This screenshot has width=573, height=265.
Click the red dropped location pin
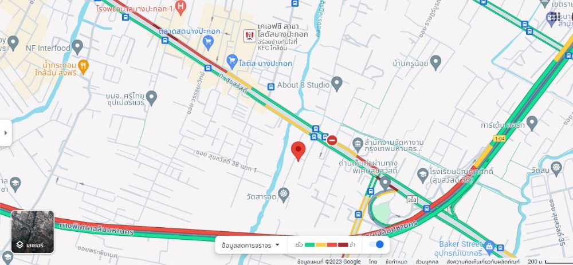click(298, 151)
